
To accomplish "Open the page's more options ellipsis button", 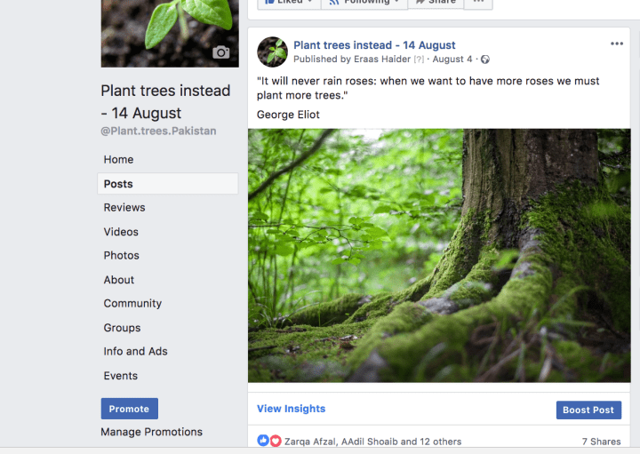I will 477,3.
